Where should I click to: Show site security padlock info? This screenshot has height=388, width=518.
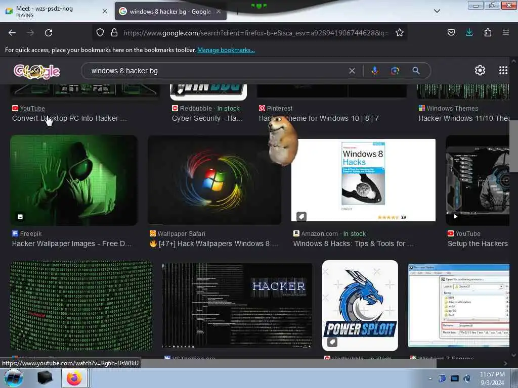114,32
